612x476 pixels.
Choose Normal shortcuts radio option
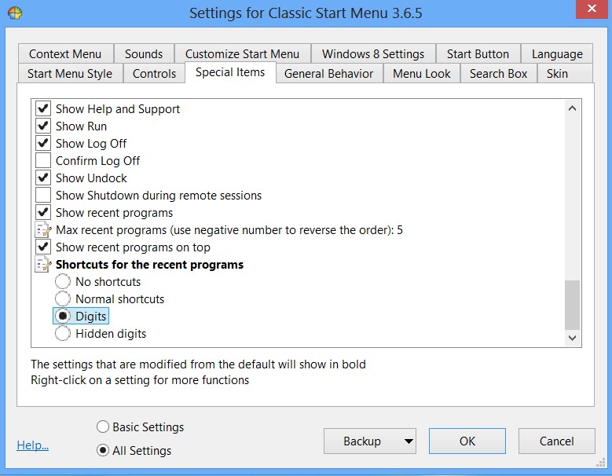tap(62, 298)
